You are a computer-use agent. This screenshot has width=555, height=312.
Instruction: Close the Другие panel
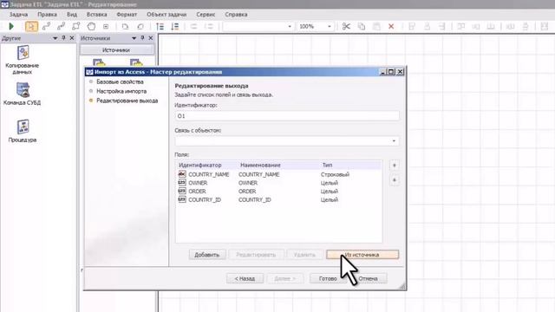(x=72, y=38)
